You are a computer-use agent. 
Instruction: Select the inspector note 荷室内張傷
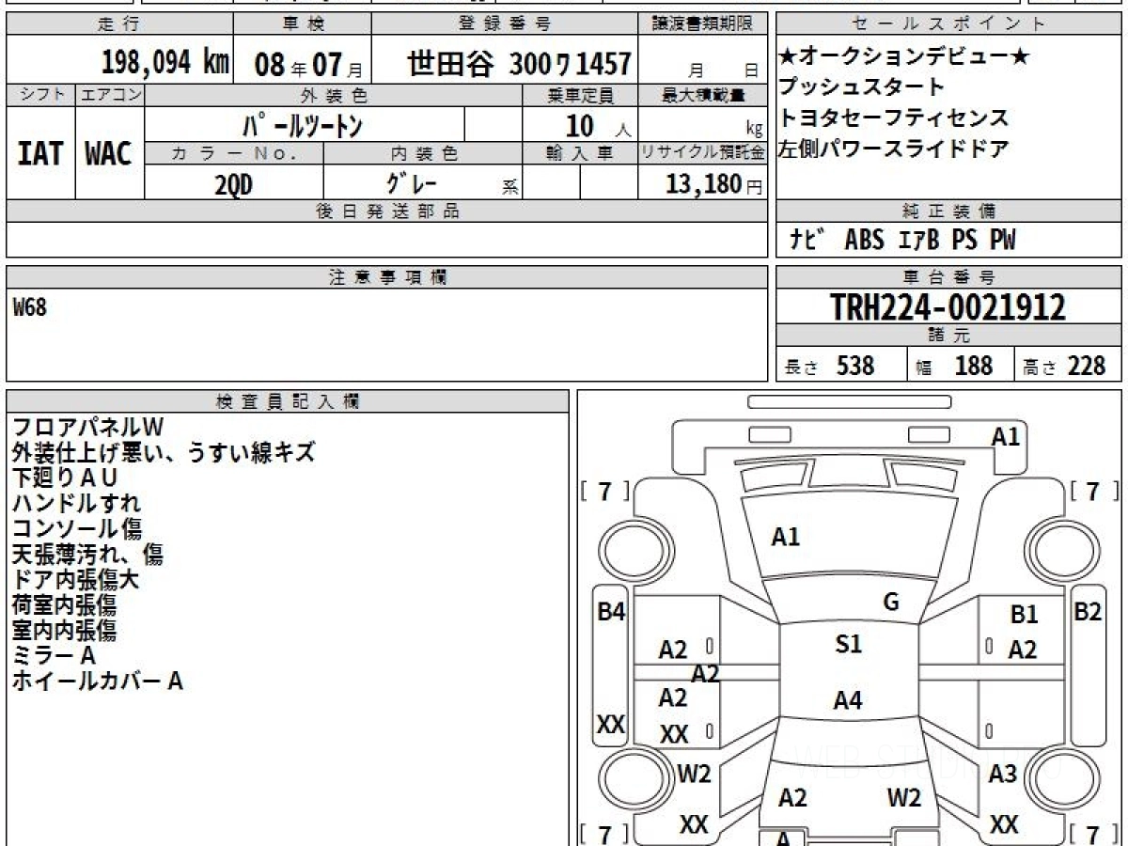click(x=64, y=604)
